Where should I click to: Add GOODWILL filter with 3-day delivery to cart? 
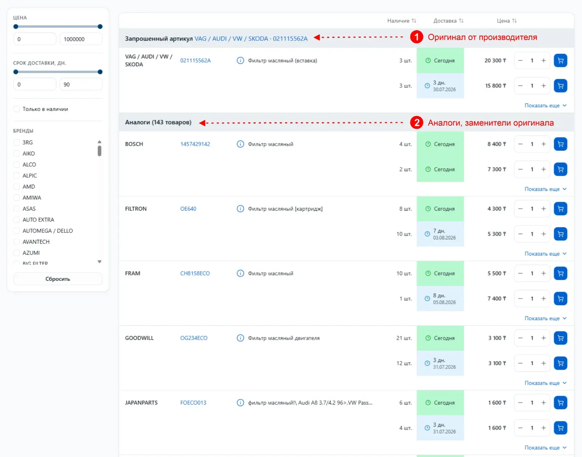point(561,363)
